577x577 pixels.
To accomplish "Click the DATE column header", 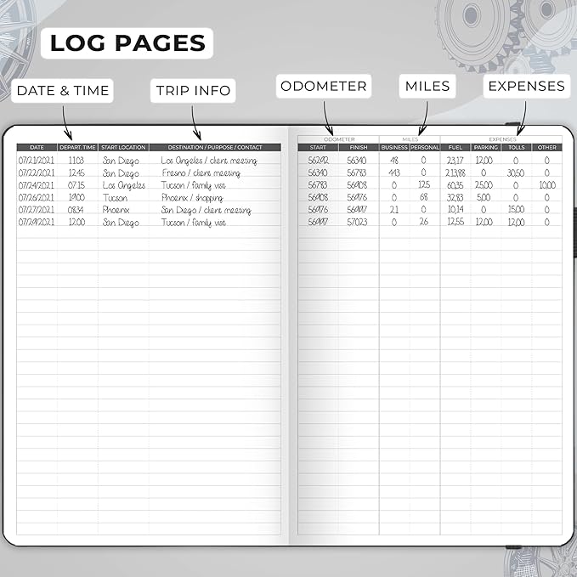I will [x=37, y=148].
